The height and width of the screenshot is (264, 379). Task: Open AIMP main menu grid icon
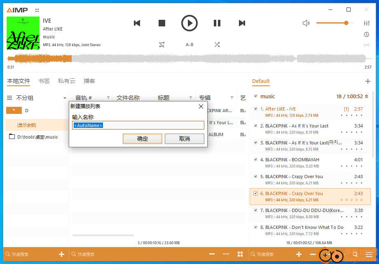tap(37, 10)
